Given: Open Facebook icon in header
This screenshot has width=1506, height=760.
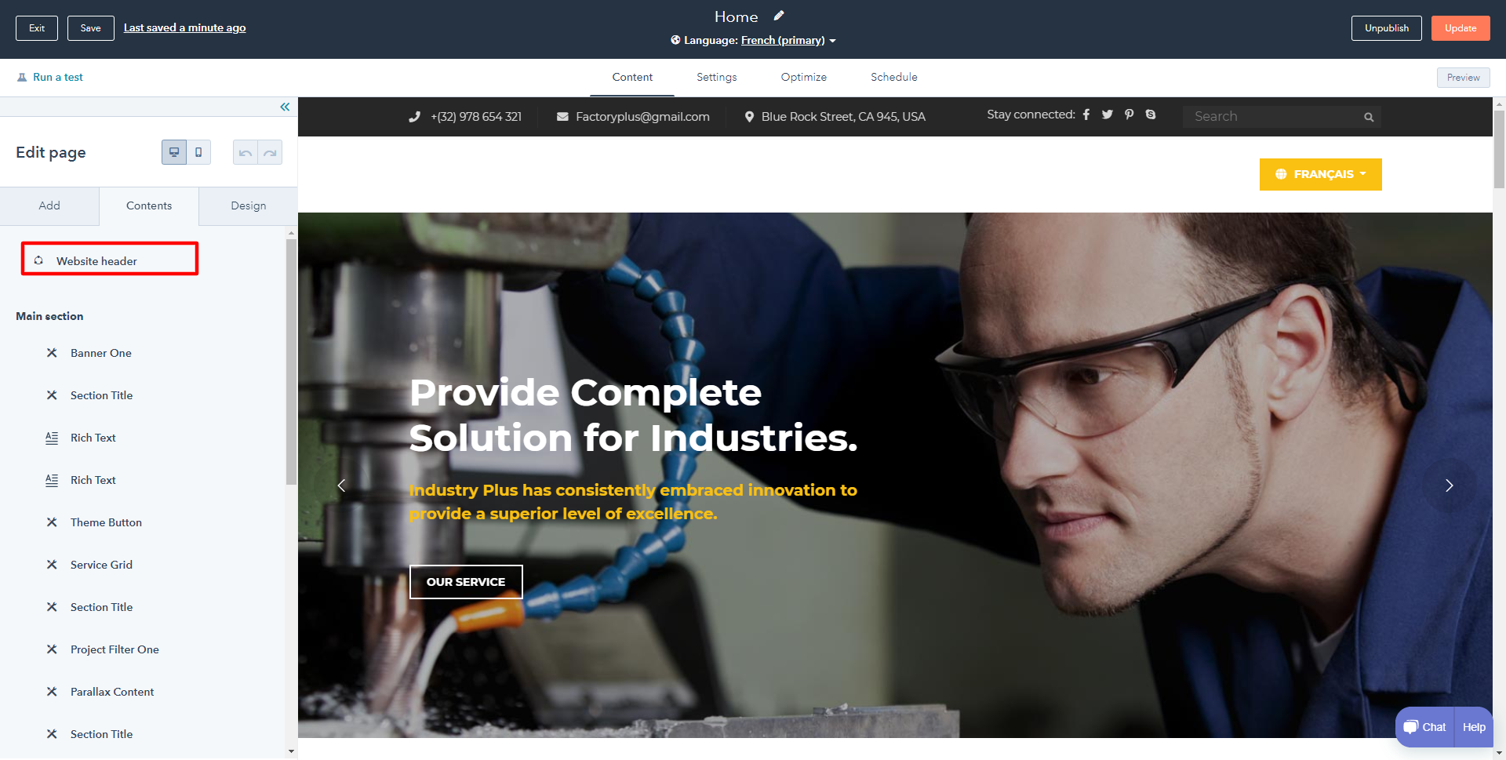Looking at the screenshot, I should pos(1086,115).
